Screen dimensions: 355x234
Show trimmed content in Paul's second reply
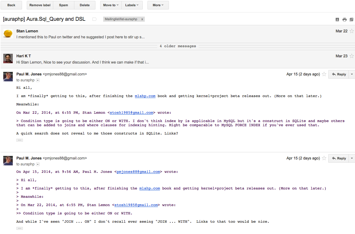click(19, 228)
